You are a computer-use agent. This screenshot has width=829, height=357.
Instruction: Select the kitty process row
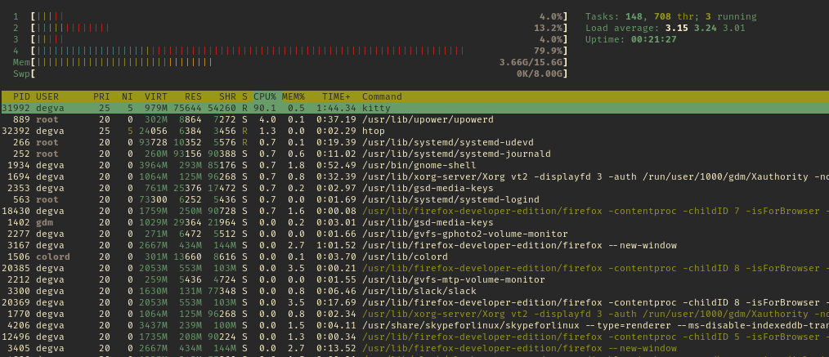414,109
